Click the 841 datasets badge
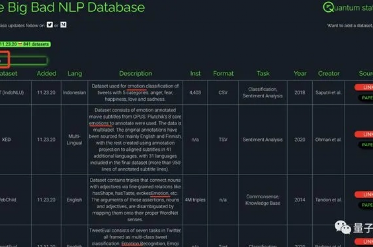This screenshot has height=247, width=373. pos(25,45)
